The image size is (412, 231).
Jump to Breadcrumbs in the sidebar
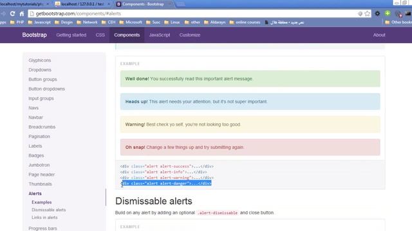42,127
